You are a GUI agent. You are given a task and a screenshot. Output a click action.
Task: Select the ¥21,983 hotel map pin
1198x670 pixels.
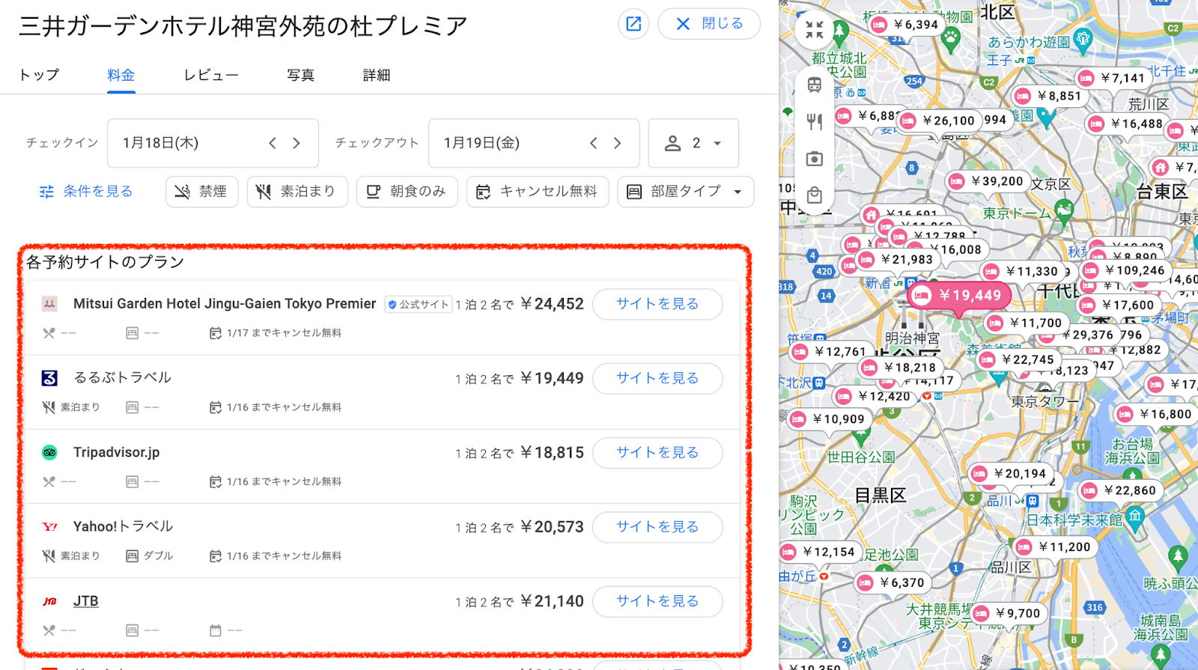(897, 260)
